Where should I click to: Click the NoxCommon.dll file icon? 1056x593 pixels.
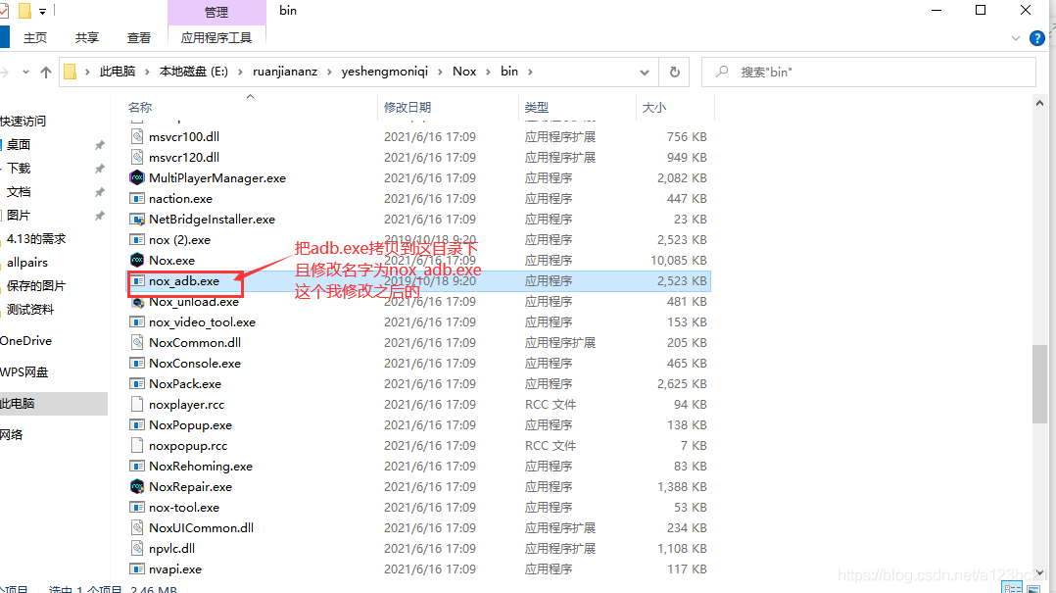click(137, 342)
